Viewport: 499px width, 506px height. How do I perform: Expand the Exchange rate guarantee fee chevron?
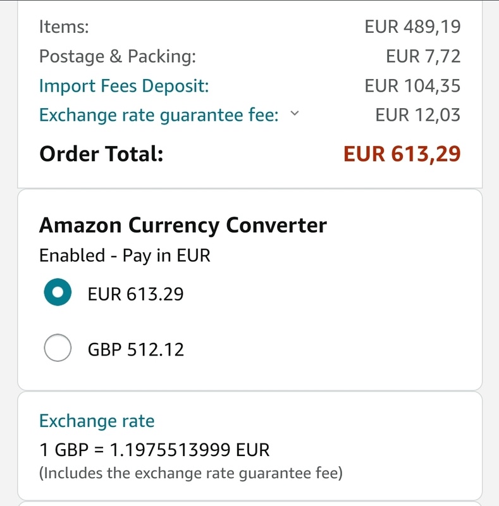point(293,114)
